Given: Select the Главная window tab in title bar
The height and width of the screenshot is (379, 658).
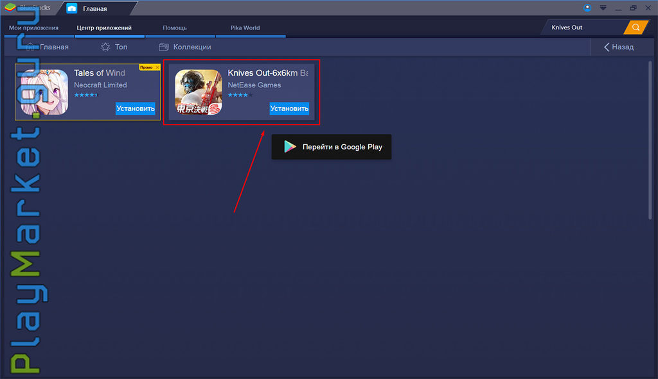Looking at the screenshot, I should point(95,8).
